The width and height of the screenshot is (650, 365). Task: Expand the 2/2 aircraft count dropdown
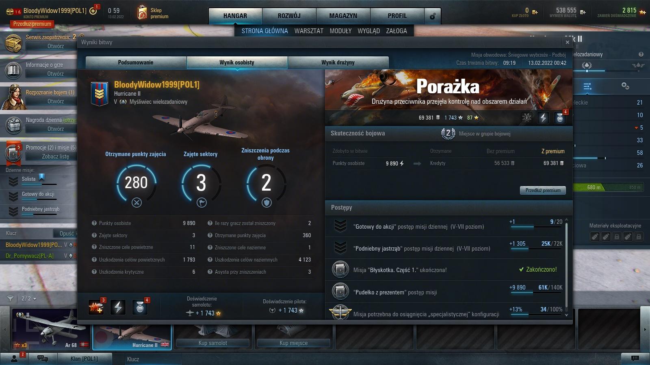click(29, 298)
